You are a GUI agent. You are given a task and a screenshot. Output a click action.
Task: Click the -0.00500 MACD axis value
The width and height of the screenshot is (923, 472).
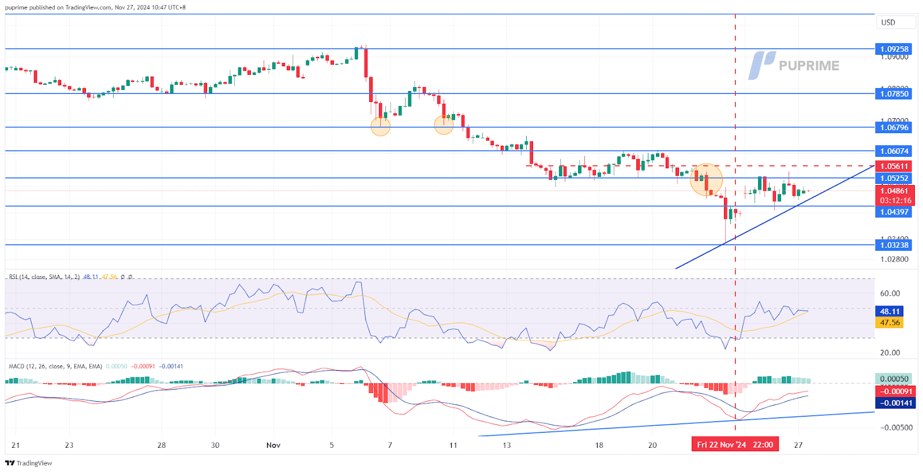click(896, 428)
